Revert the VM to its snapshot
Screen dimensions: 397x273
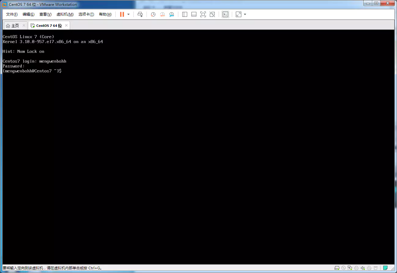(162, 14)
